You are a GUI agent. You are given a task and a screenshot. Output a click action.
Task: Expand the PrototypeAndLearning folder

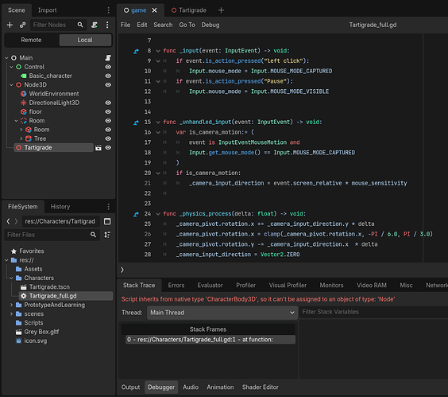coord(11,306)
